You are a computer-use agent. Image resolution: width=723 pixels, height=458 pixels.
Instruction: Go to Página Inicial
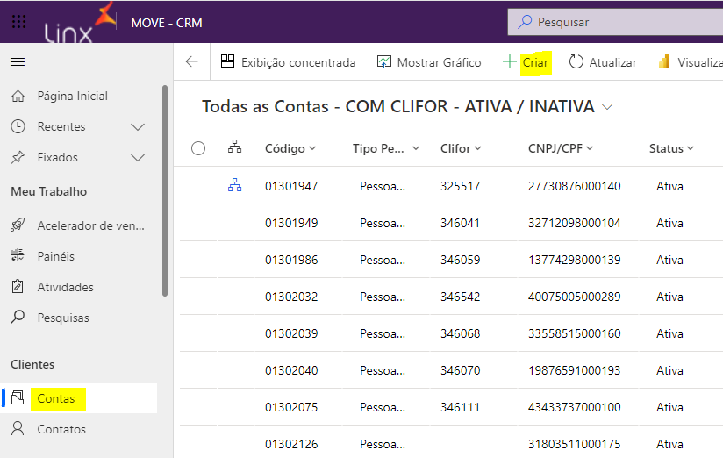(72, 96)
